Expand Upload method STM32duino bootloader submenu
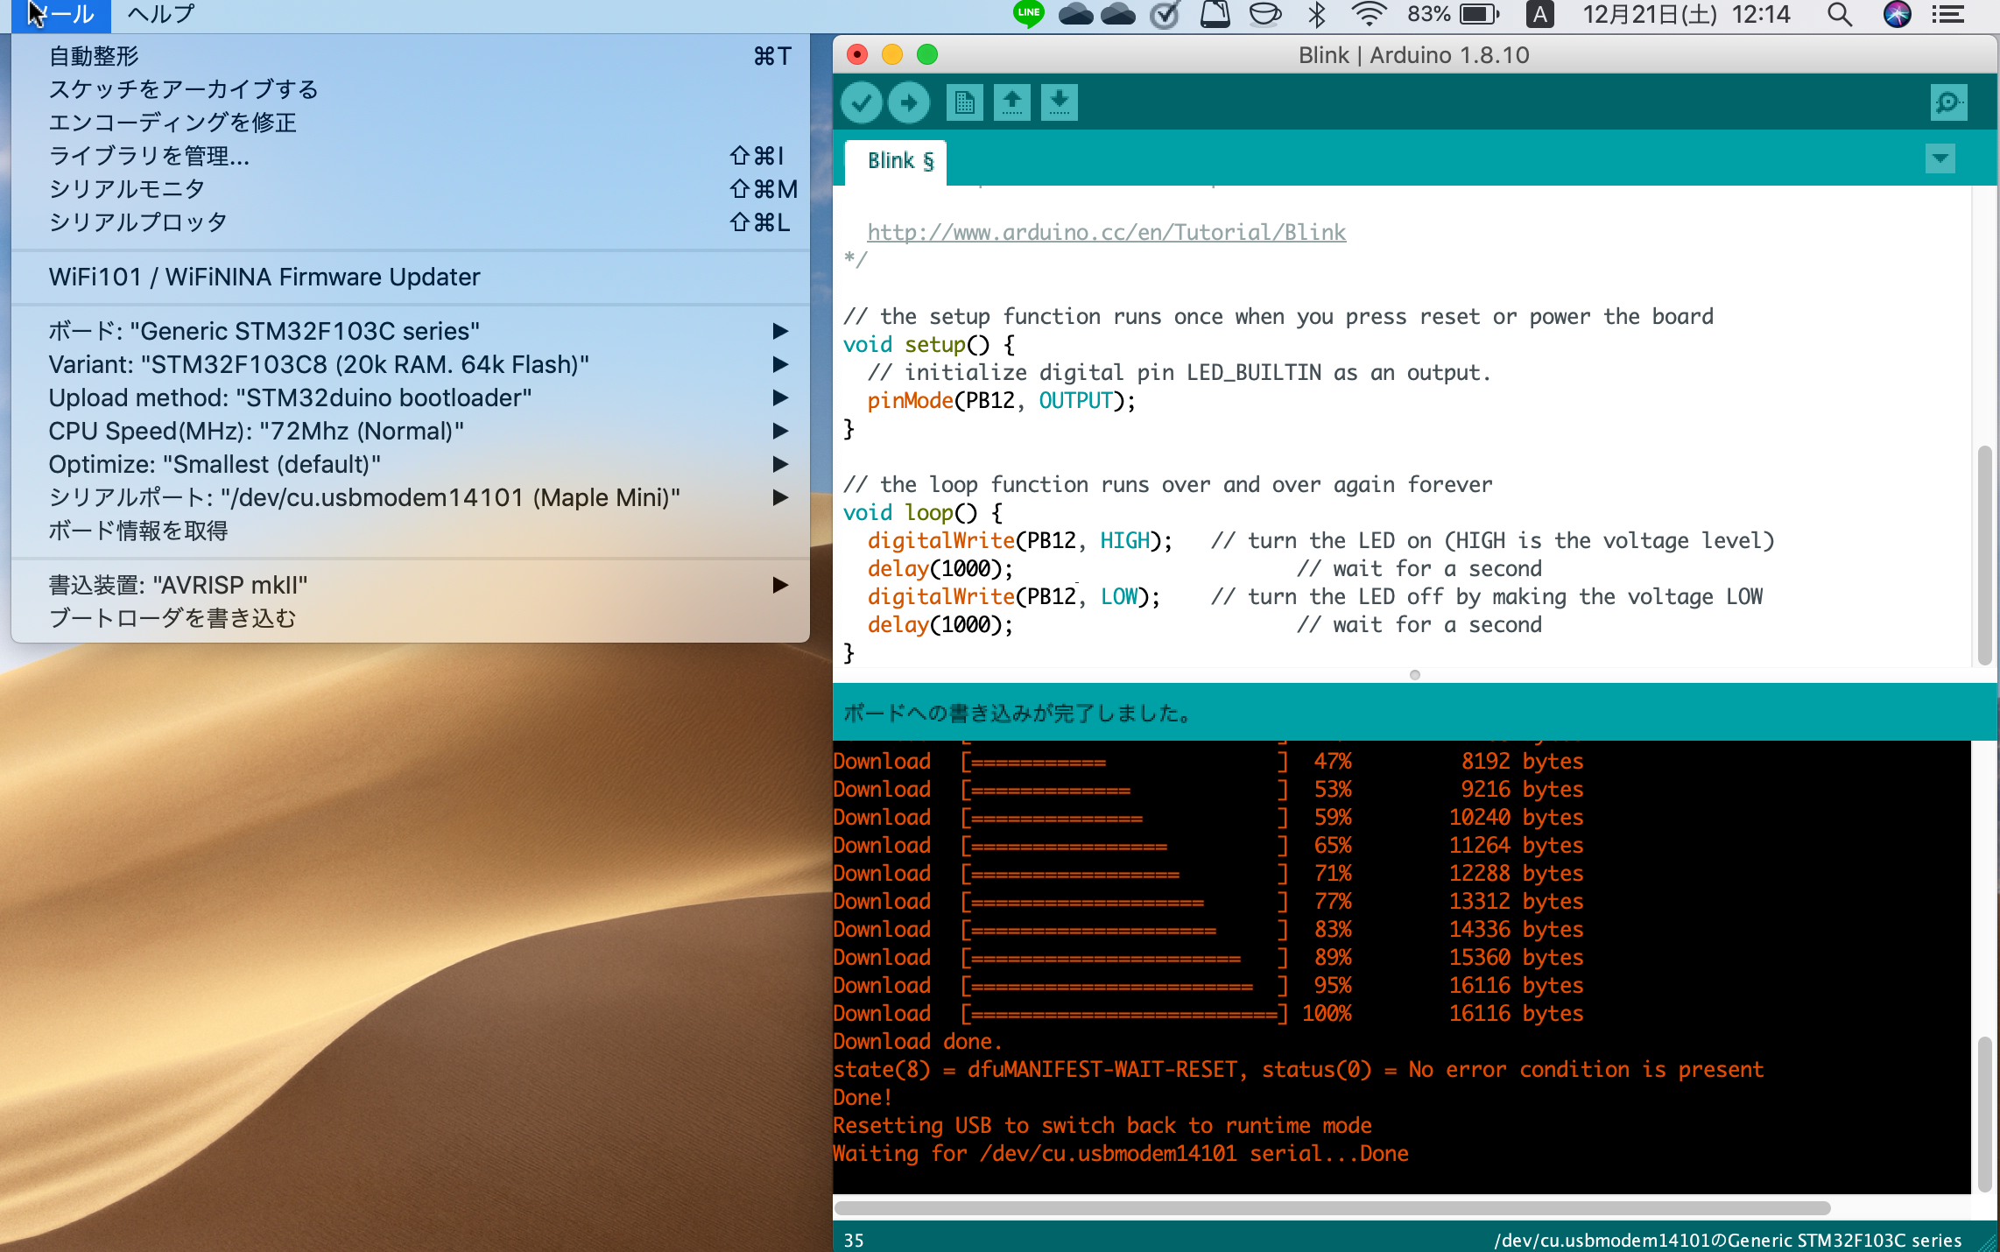This screenshot has width=2000, height=1252. [411, 397]
